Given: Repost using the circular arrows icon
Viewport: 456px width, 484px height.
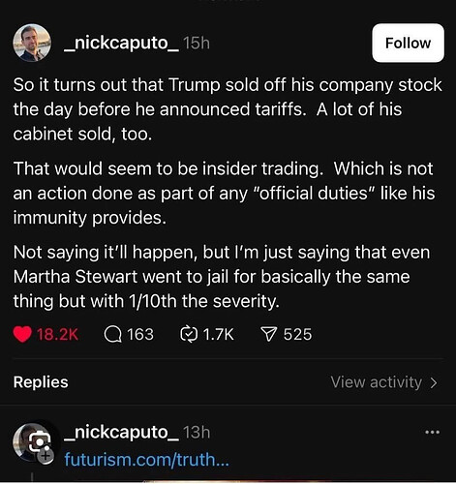Looking at the screenshot, I should tap(189, 334).
